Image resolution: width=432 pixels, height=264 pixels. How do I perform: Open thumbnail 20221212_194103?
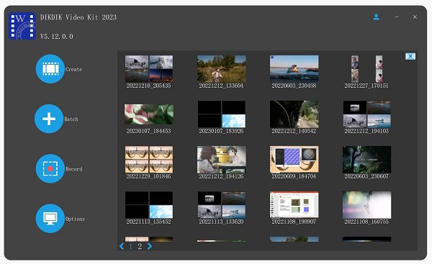click(x=366, y=114)
